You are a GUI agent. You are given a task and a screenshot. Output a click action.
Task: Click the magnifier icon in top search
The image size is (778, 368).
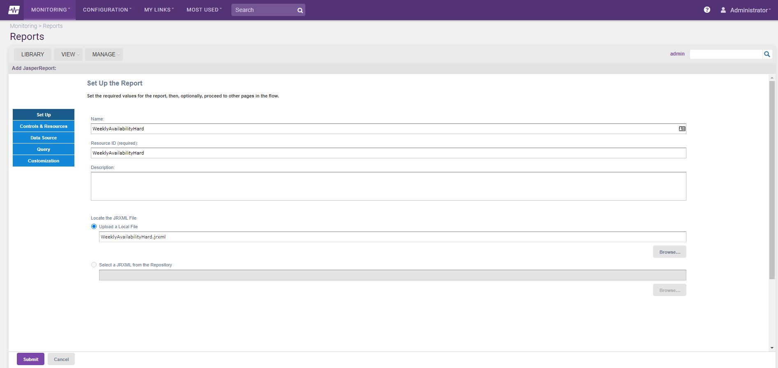tap(300, 10)
